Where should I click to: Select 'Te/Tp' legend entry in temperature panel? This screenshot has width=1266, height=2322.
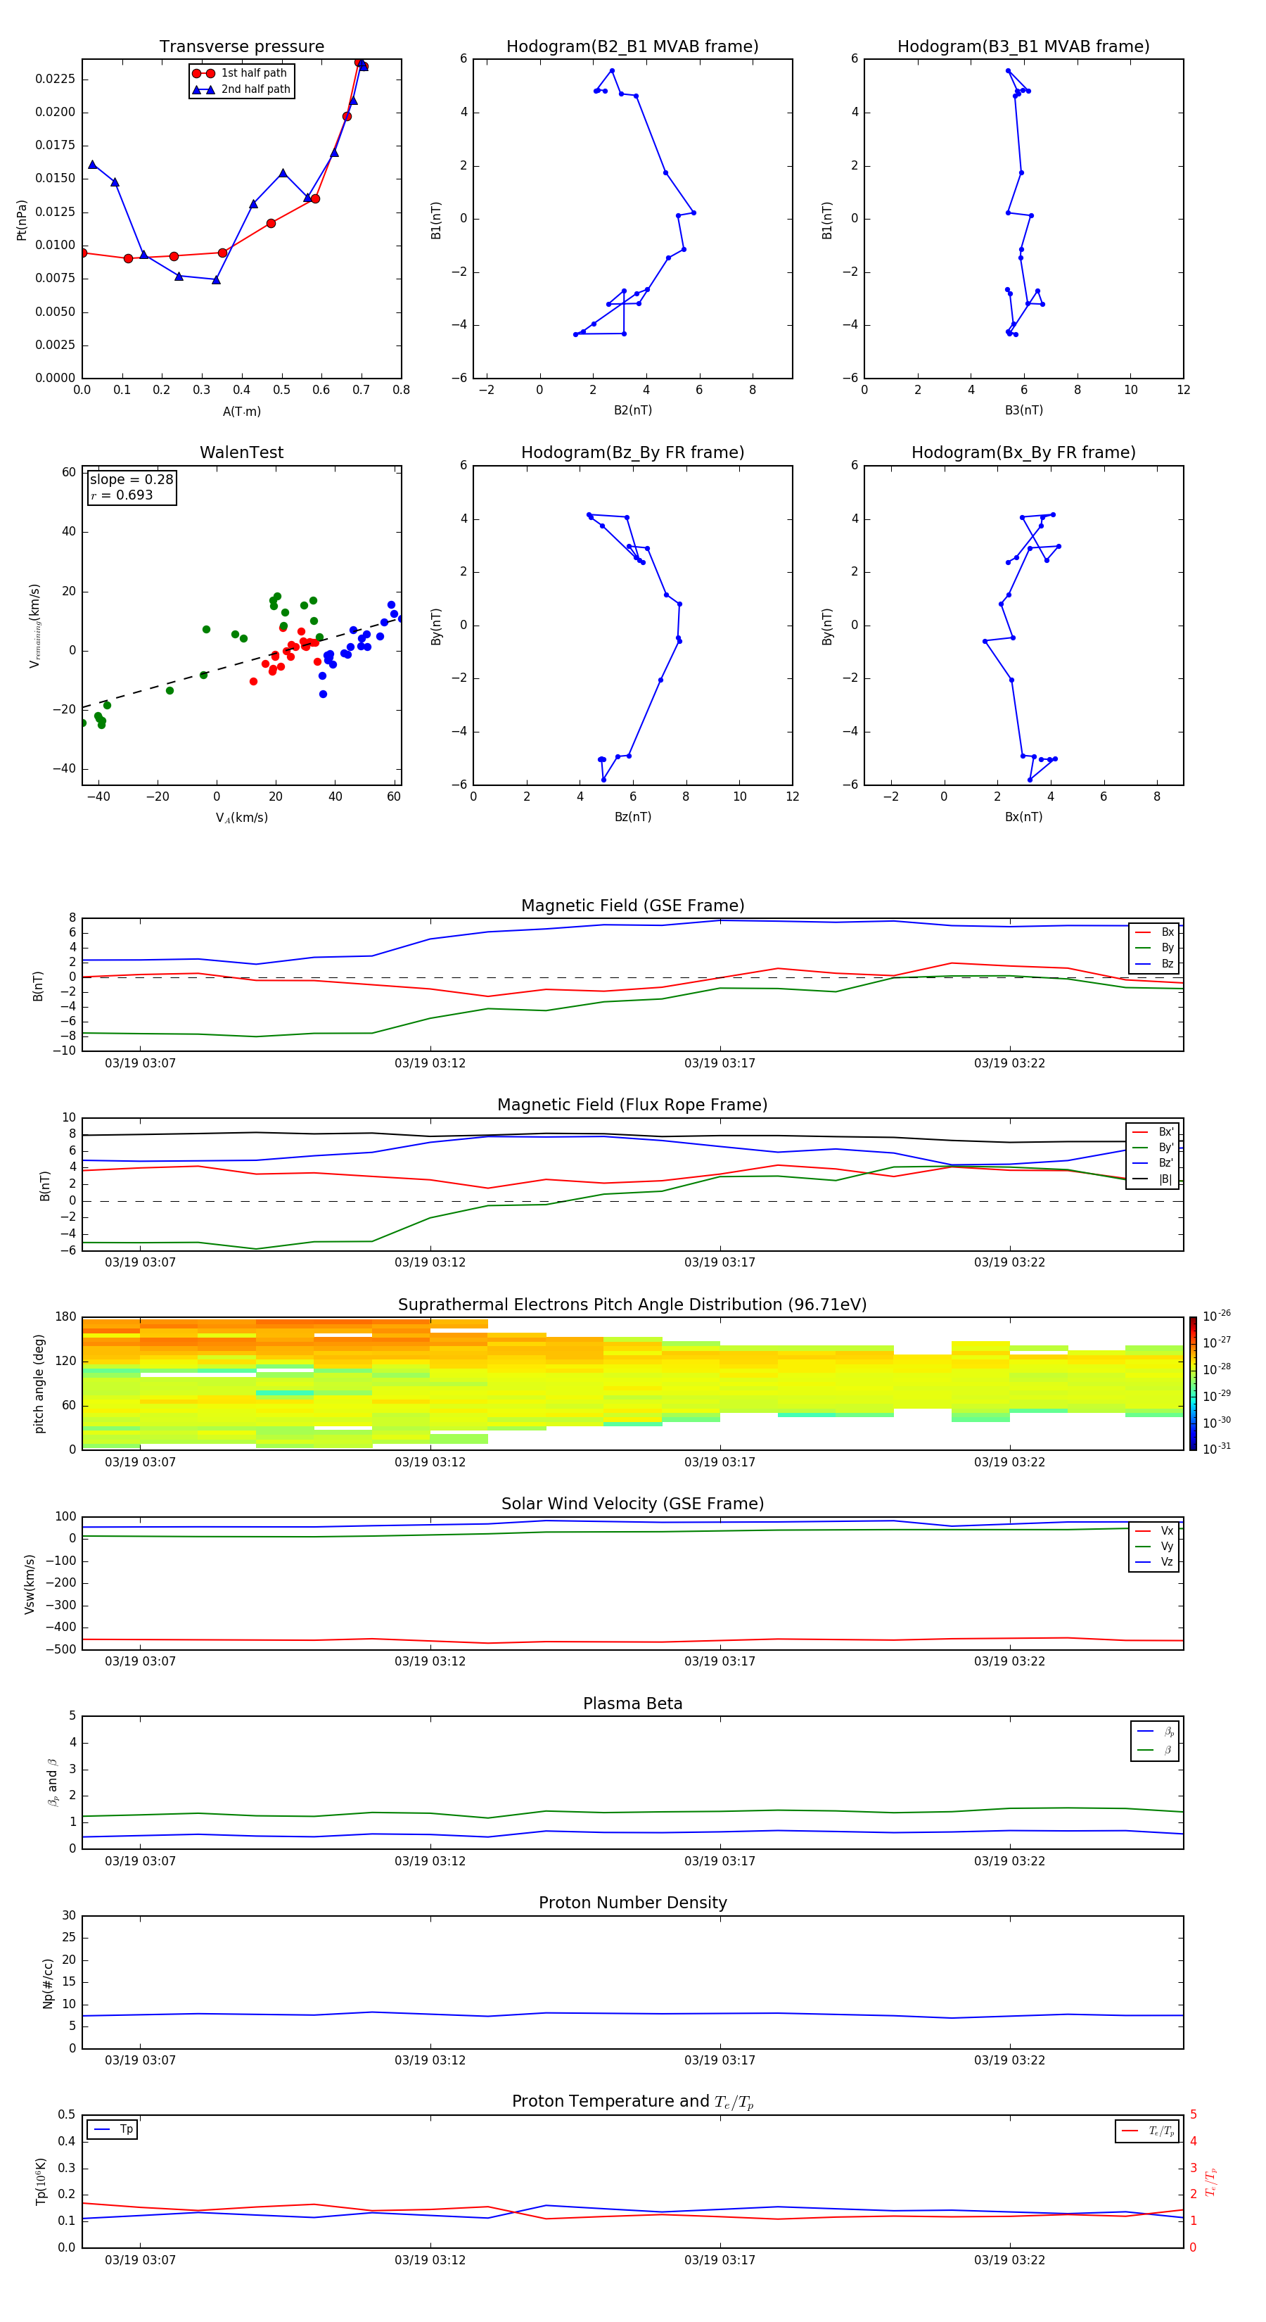[x=1148, y=2131]
